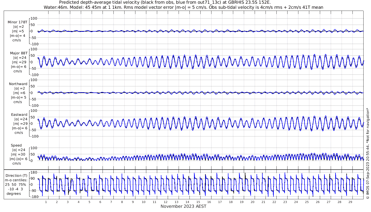
Task: Select the 'm-o centiles:' text
Action: point(16,180)
